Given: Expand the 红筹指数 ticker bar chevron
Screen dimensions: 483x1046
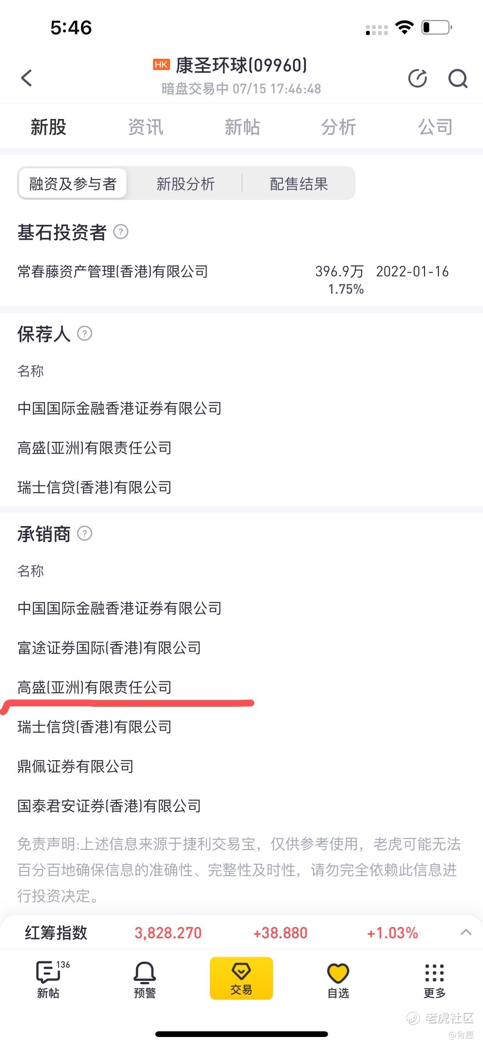Looking at the screenshot, I should [x=466, y=932].
